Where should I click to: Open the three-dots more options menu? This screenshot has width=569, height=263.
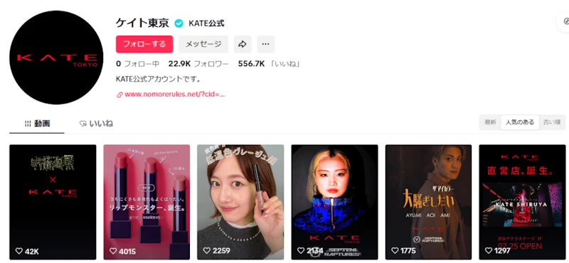pos(265,44)
